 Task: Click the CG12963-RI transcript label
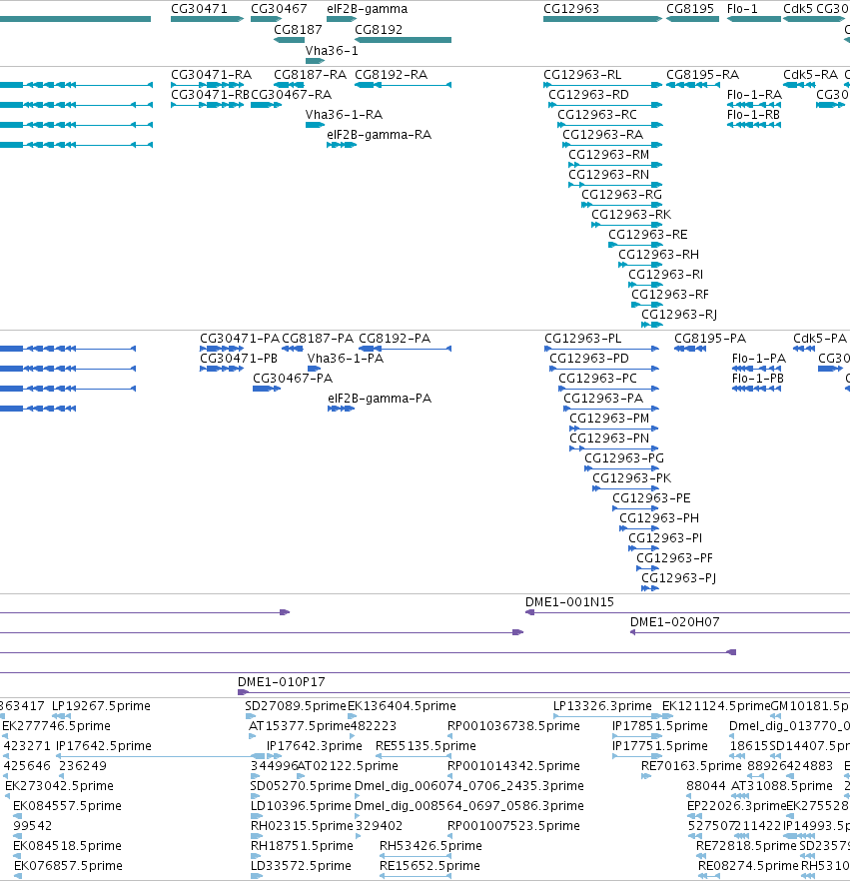pyautogui.click(x=666, y=275)
